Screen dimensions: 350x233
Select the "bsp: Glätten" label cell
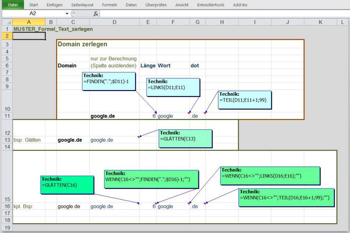click(x=29, y=140)
